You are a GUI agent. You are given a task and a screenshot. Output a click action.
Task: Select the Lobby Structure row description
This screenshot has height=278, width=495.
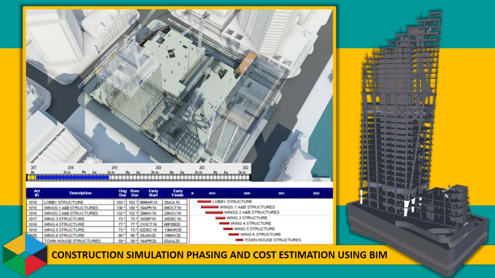63,202
